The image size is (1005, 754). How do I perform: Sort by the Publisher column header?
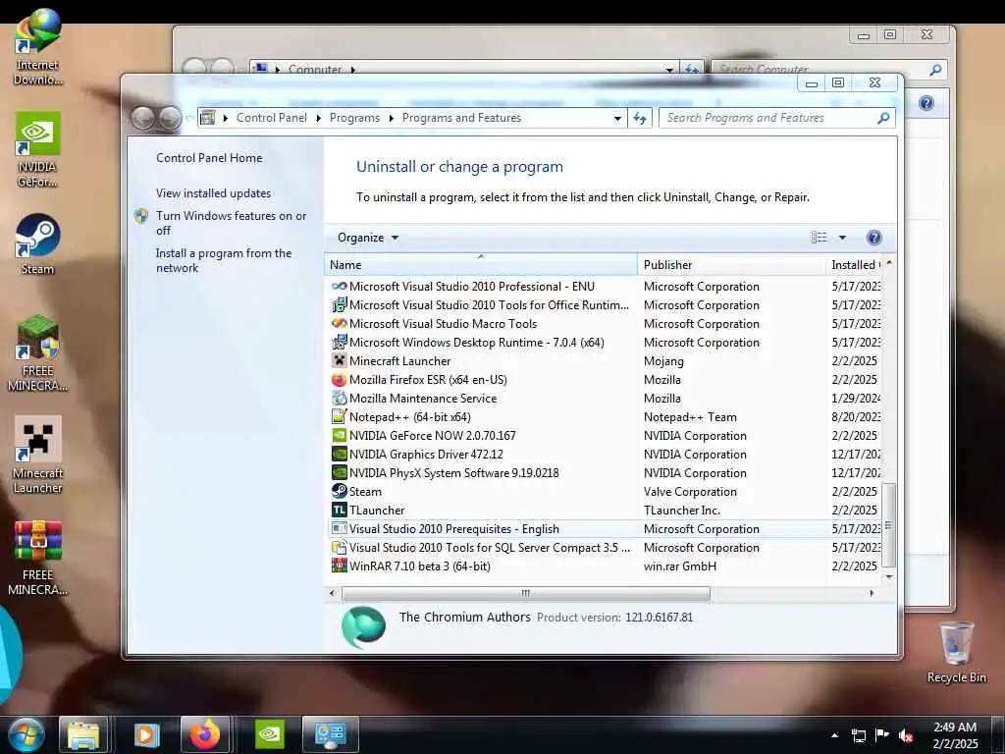(x=731, y=265)
